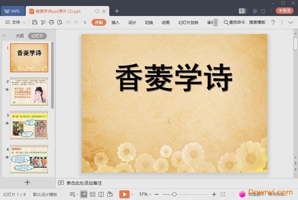
Task: Click the Undo arrow icon
Action: click(x=69, y=22)
